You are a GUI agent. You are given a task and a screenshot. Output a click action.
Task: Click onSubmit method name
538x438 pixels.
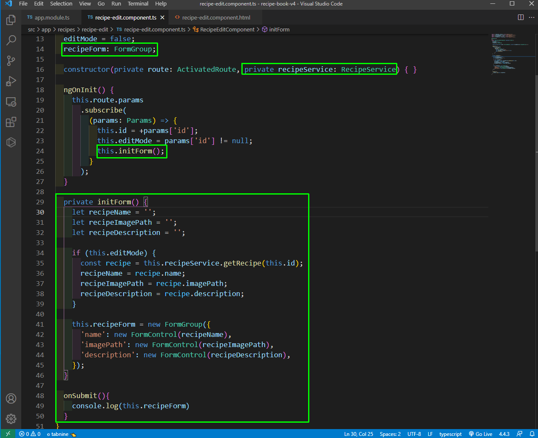pyautogui.click(x=80, y=396)
